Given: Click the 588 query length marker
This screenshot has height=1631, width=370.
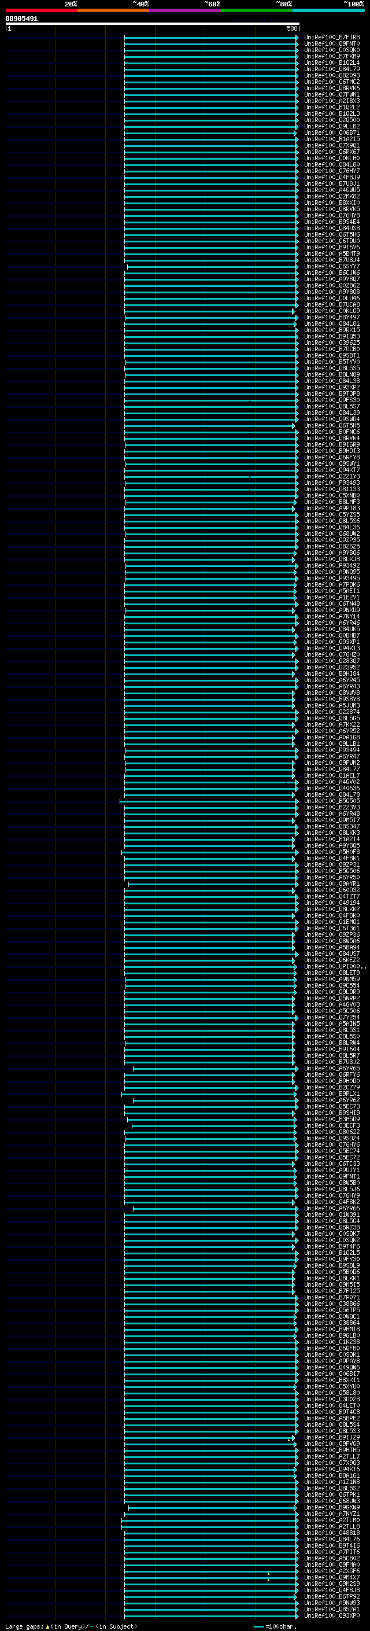Looking at the screenshot, I should [292, 28].
